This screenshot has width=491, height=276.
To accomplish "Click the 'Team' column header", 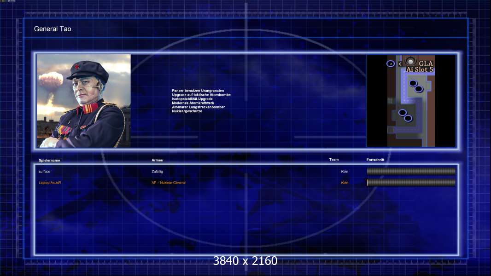I will (334, 160).
